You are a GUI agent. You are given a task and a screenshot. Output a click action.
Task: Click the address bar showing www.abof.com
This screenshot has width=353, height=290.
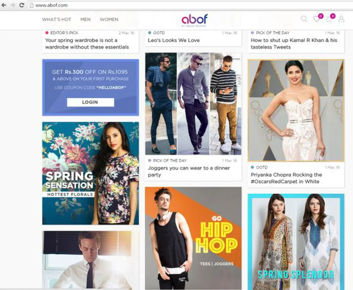tap(188, 5)
